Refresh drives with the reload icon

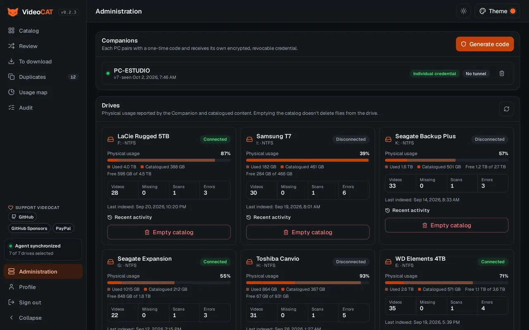(507, 109)
